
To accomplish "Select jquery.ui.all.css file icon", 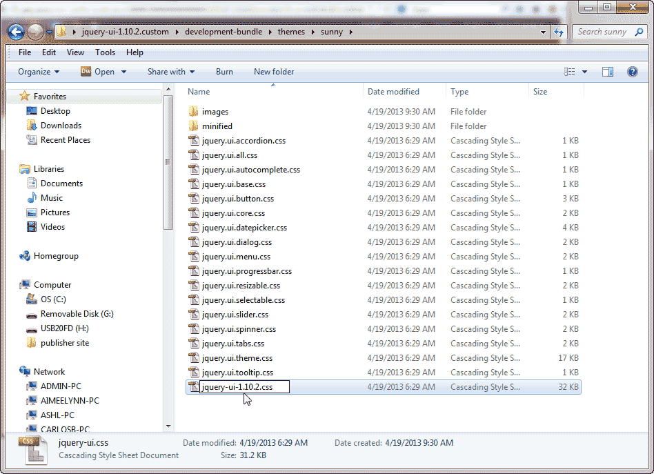I will (194, 155).
